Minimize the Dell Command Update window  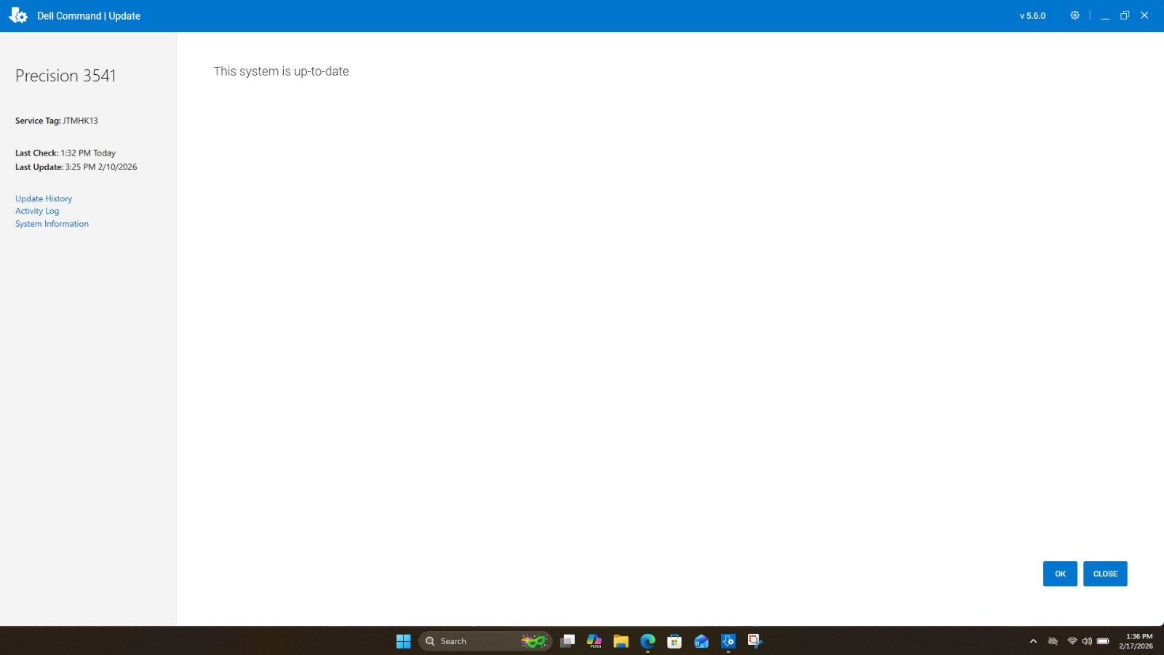pos(1105,15)
